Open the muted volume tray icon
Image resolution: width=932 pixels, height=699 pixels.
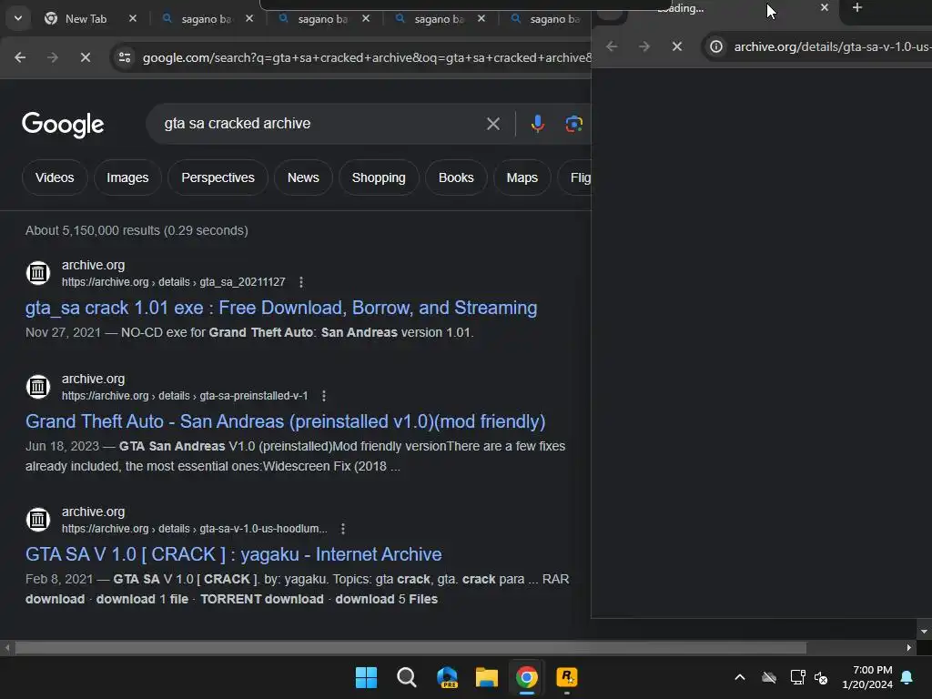point(822,677)
